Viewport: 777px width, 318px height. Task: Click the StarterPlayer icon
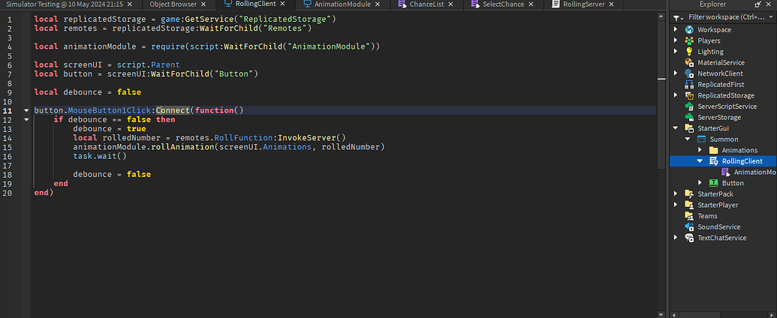tap(689, 205)
